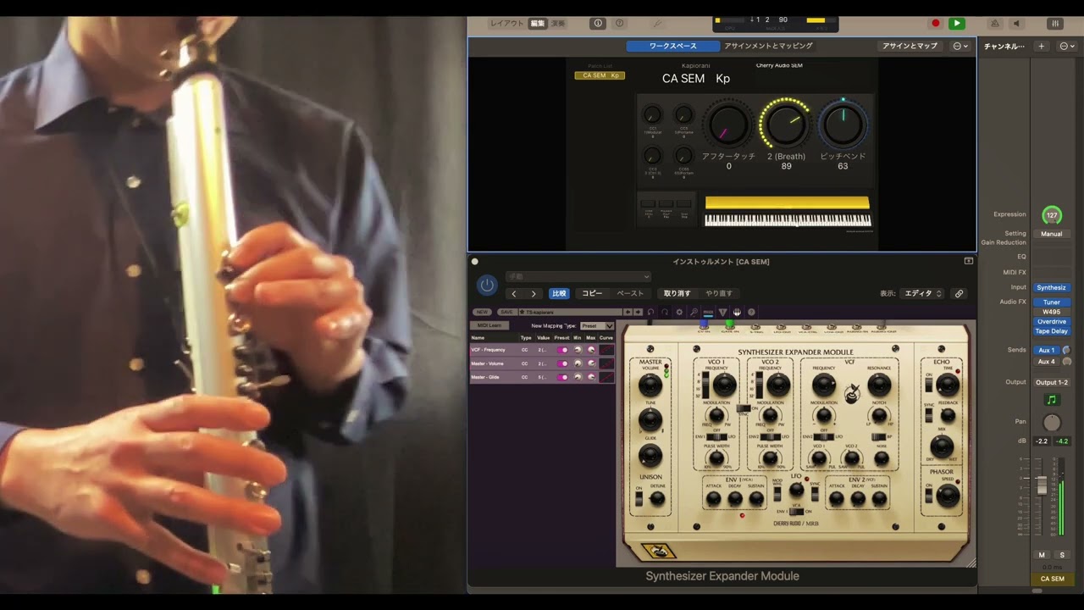Solo the CA SEM channel with the S button
This screenshot has height=610, width=1084.
1062,555
